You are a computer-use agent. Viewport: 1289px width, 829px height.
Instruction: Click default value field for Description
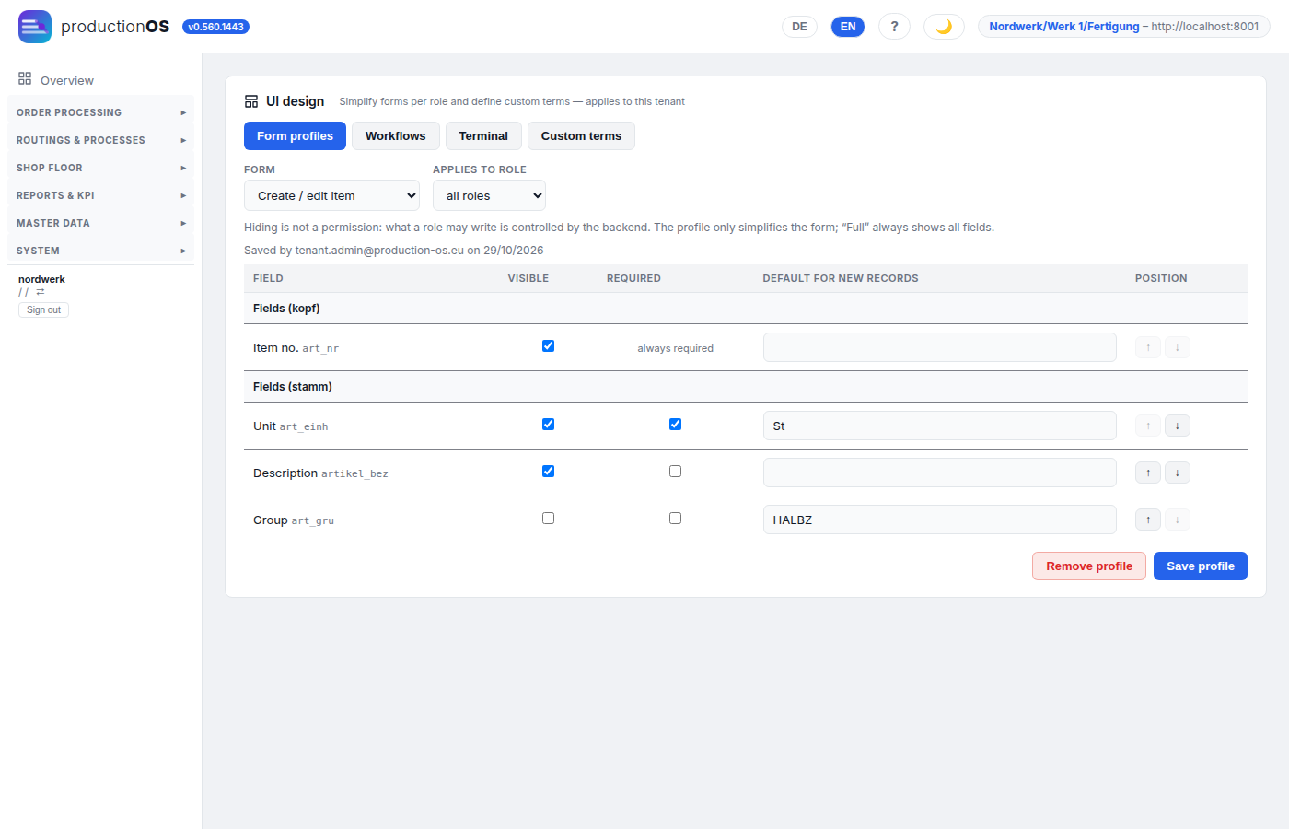(x=940, y=473)
